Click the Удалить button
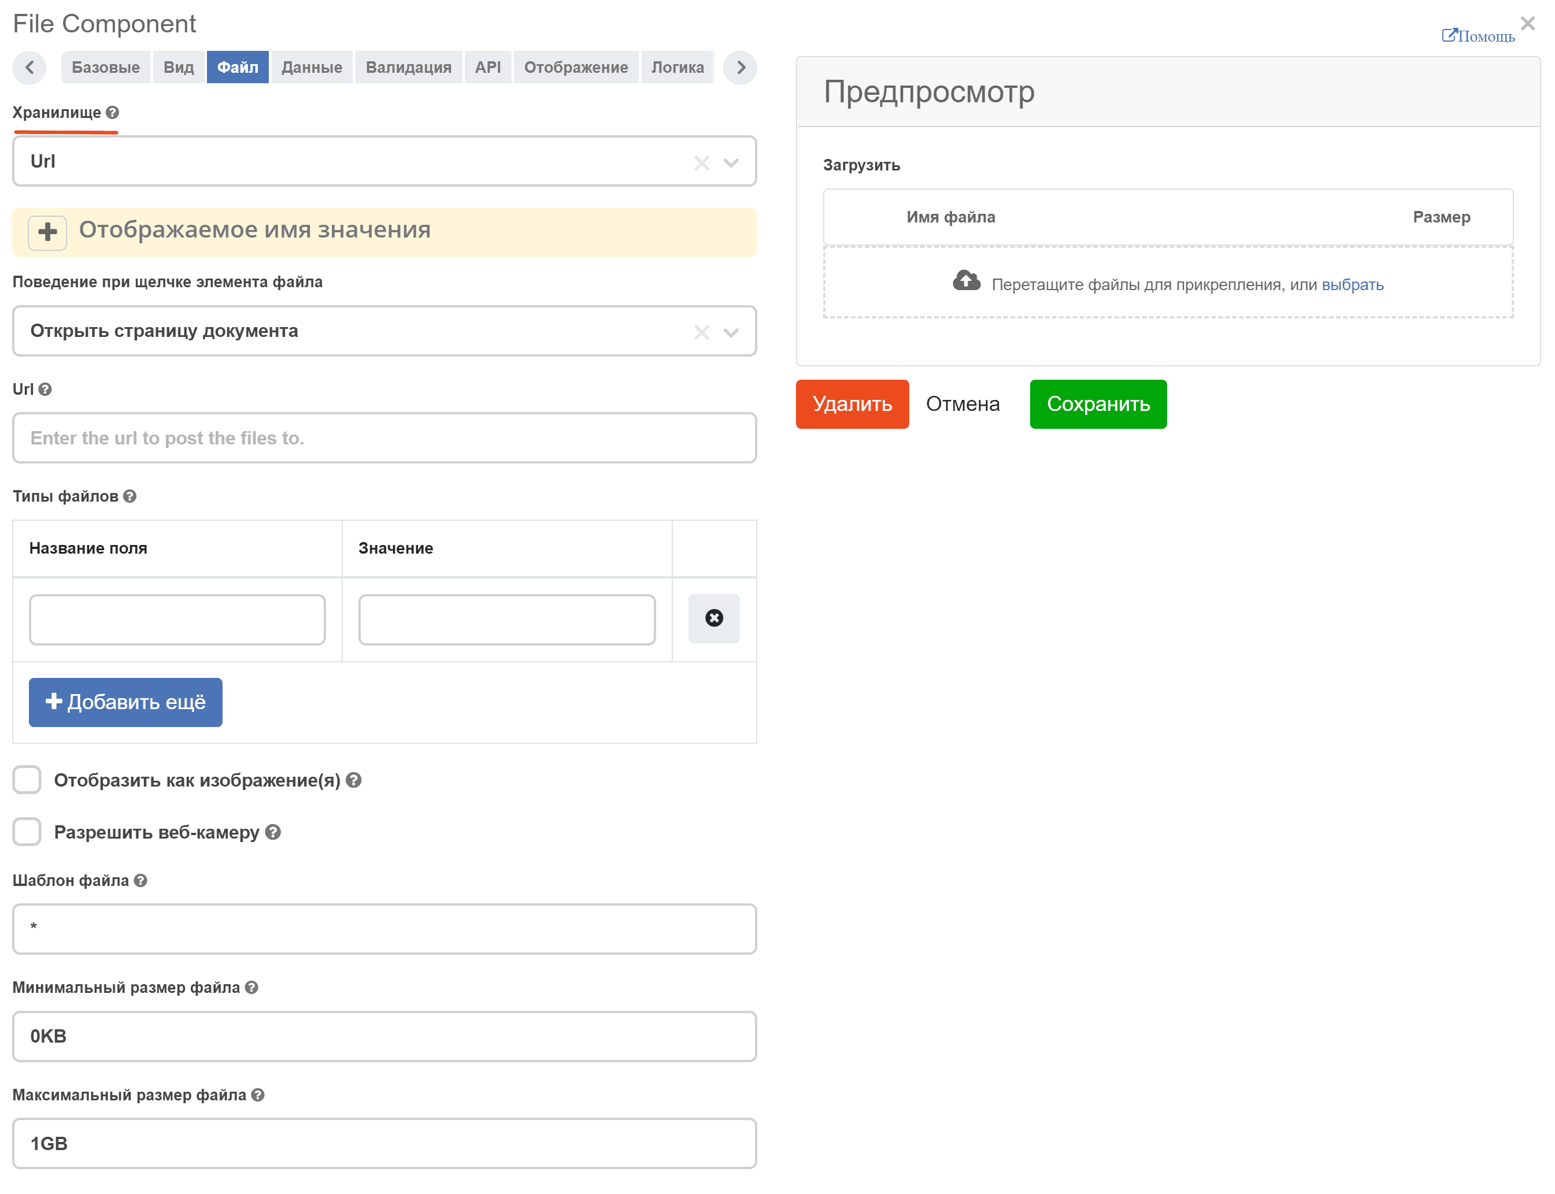Viewport: 1555px width, 1194px height. click(x=852, y=405)
